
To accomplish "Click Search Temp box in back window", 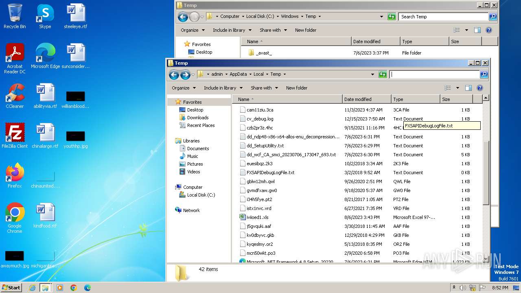I will (444, 17).
